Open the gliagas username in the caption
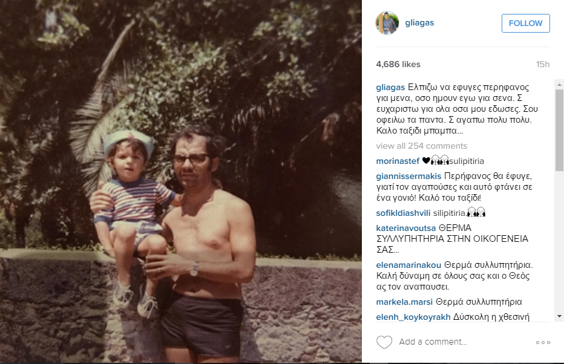This screenshot has height=364, width=564. [390, 87]
